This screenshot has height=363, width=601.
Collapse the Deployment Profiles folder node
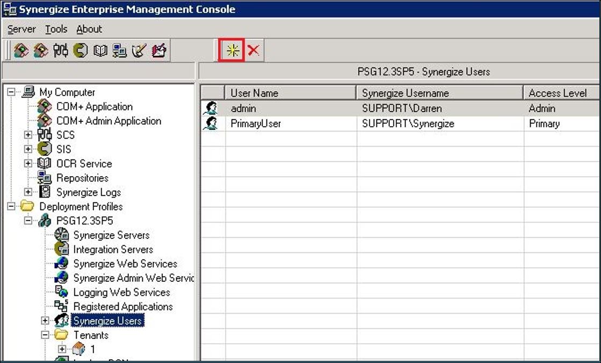click(x=11, y=207)
